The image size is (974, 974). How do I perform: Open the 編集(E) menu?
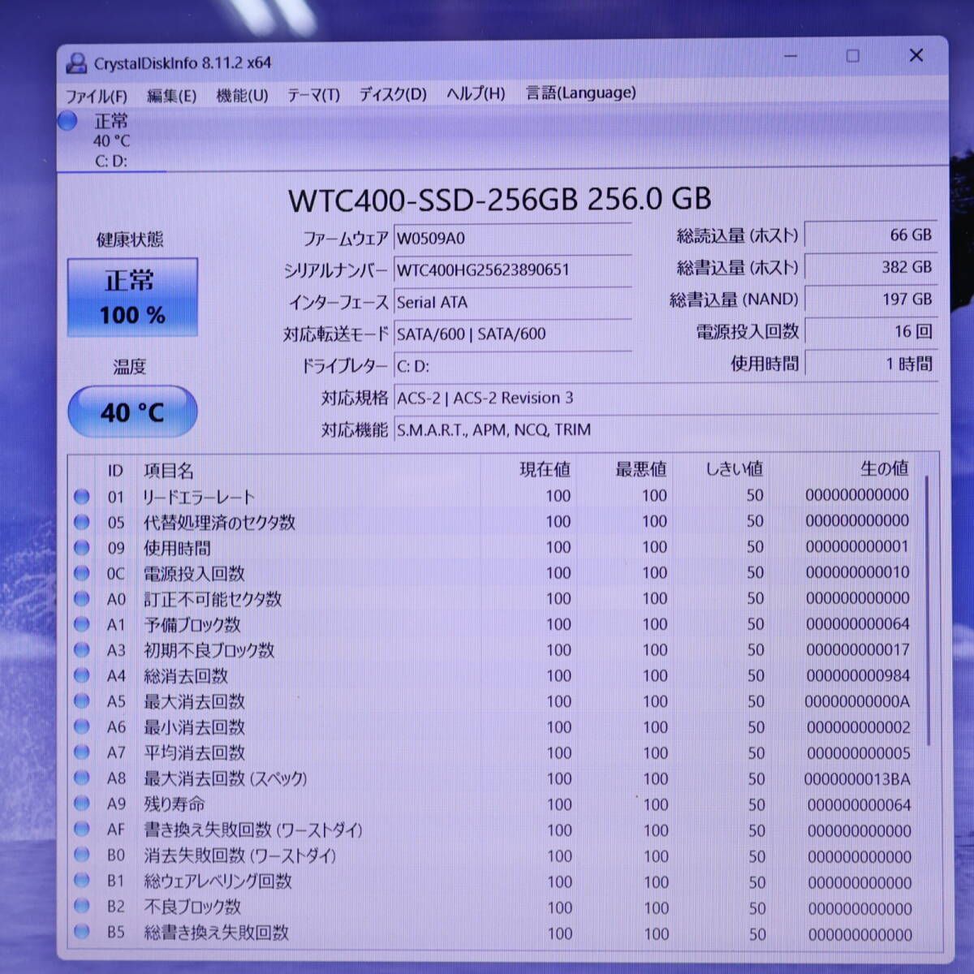[x=171, y=96]
